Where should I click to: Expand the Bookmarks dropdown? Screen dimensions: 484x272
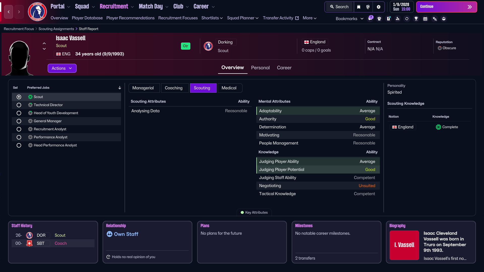click(x=349, y=18)
